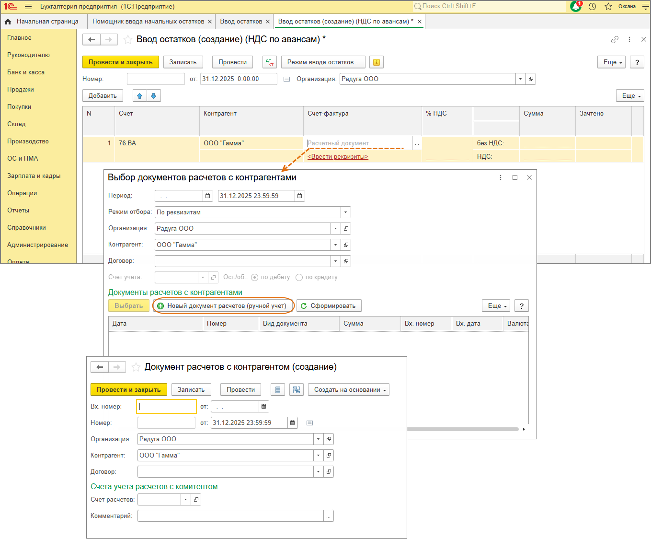Viewport: 651px width, 540px height.
Task: Click Провести и закрыть in Ввод остатков
Action: click(x=121, y=62)
